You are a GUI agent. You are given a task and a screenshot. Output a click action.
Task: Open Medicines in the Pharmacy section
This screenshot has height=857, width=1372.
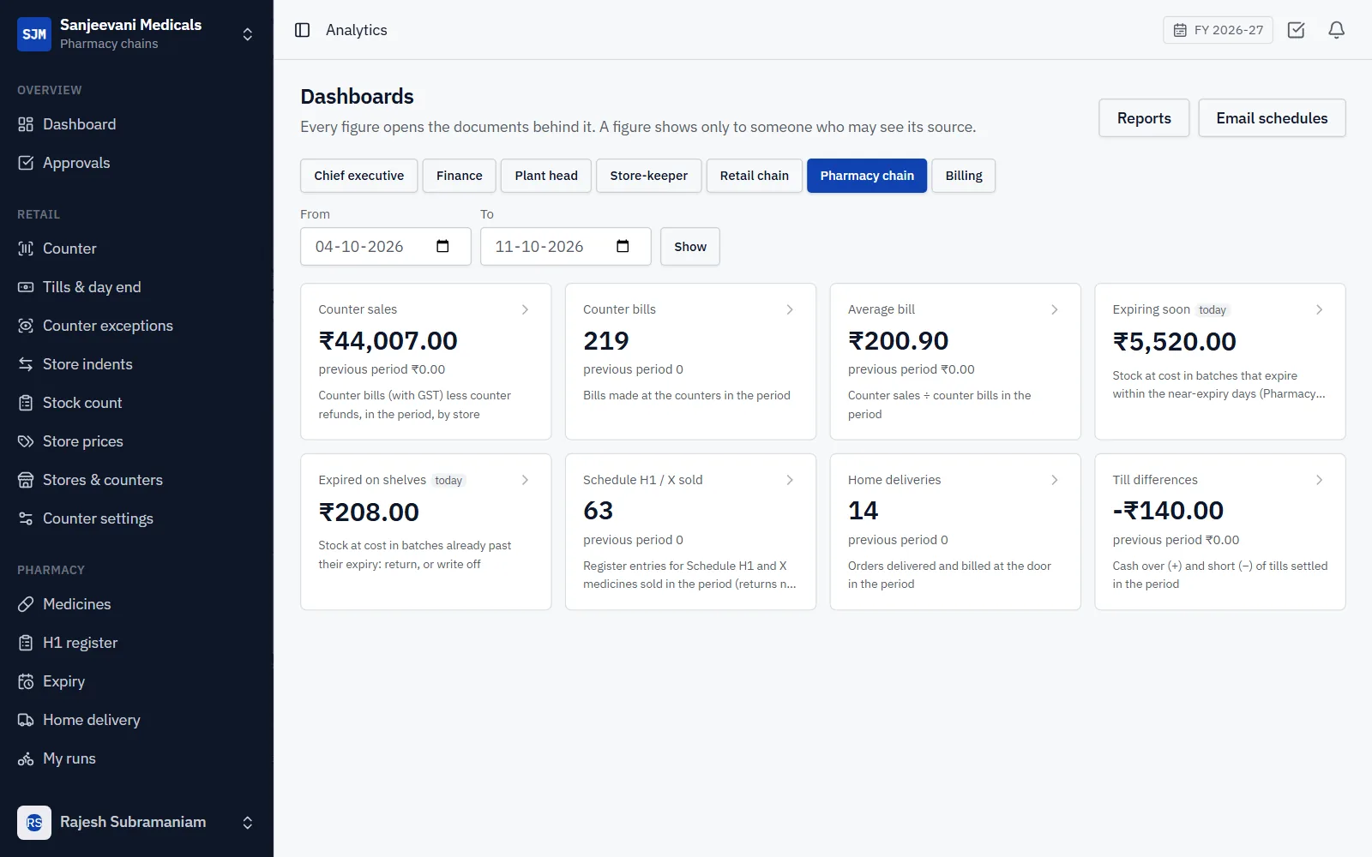point(136,604)
